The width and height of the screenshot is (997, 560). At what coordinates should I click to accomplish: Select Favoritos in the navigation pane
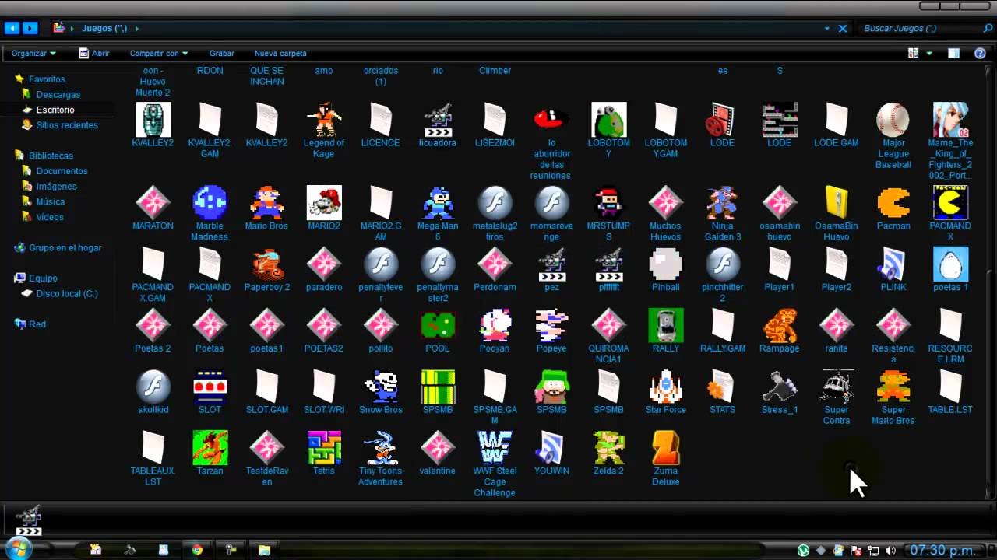point(47,79)
